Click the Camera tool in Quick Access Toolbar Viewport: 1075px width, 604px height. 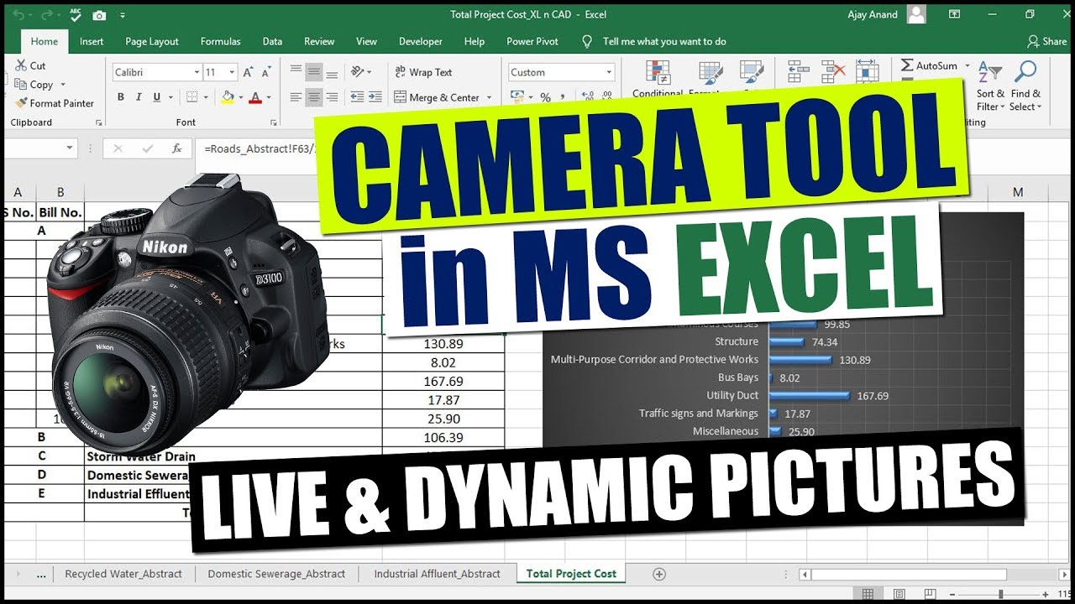tap(99, 15)
